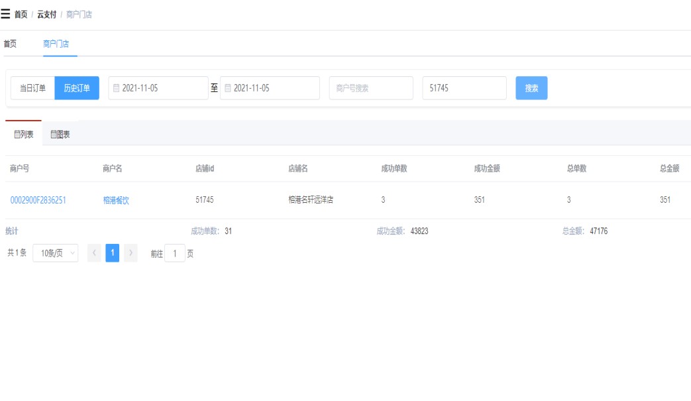Click the 首页 breadcrumb link
Screen dimensions: 691x401
(21, 15)
